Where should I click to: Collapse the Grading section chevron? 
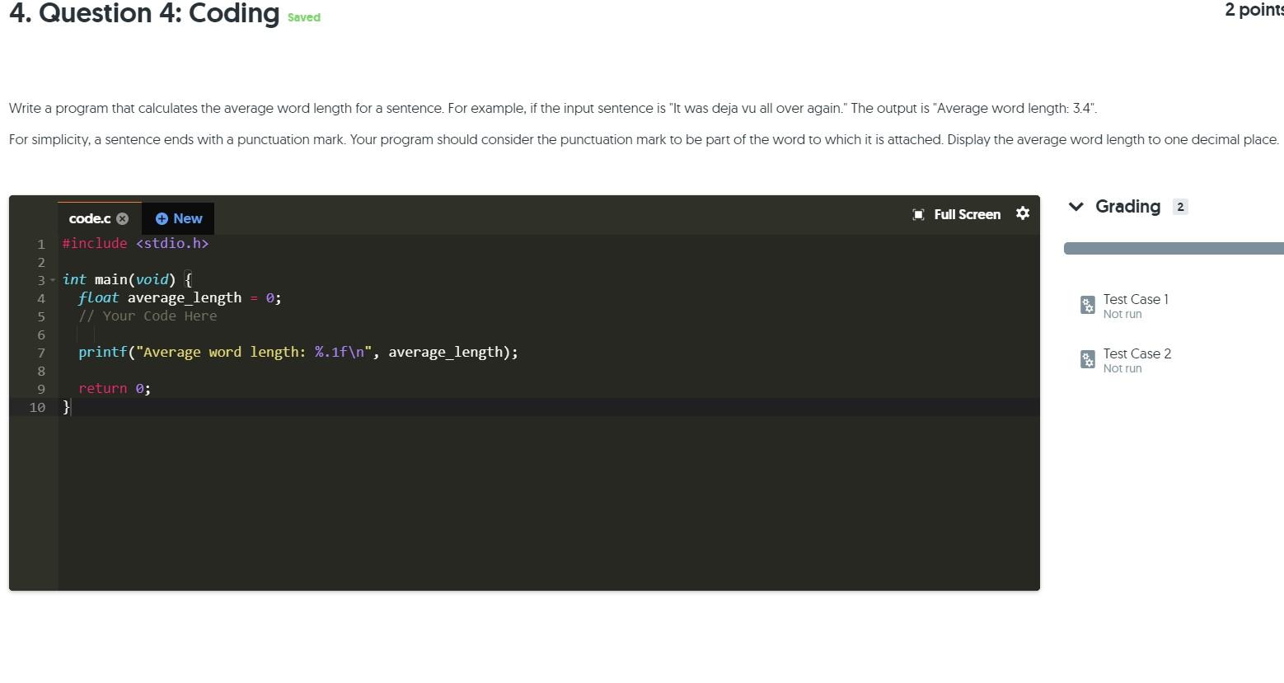[1075, 207]
